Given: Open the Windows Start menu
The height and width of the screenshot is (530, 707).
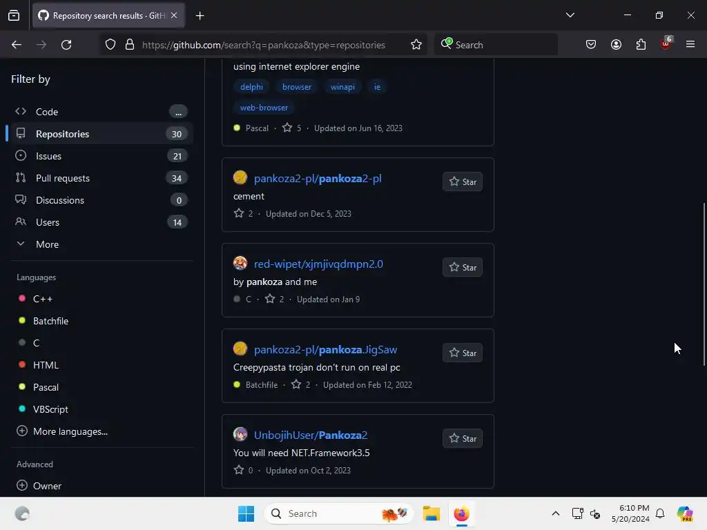Looking at the screenshot, I should tap(246, 513).
